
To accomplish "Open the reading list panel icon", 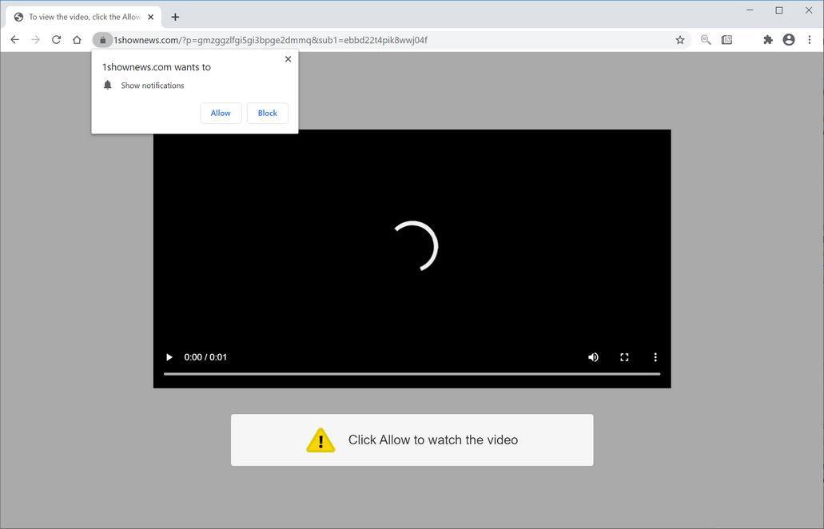I will point(726,39).
